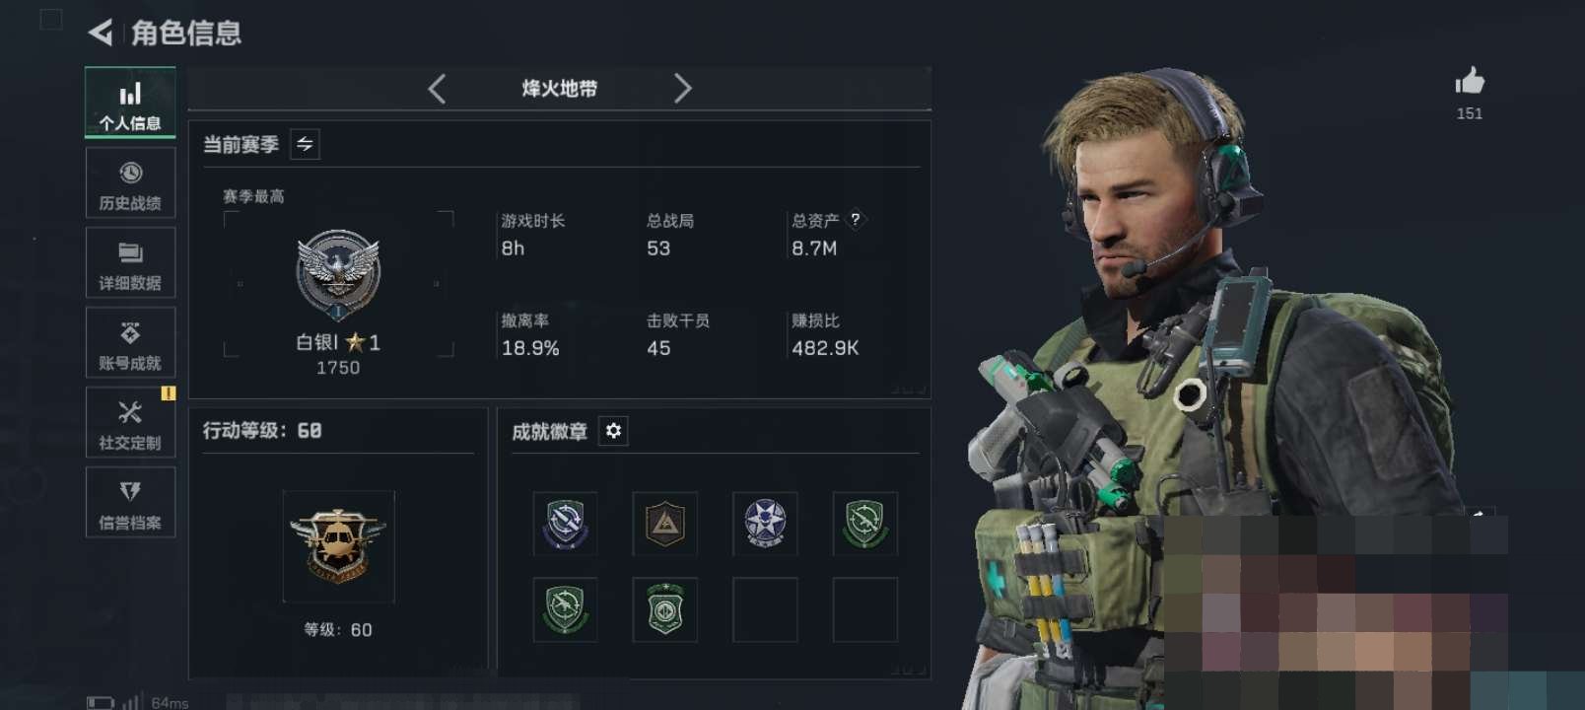The image size is (1585, 710).
Task: Open 账号成就 achievements section
Action: pyautogui.click(x=130, y=343)
